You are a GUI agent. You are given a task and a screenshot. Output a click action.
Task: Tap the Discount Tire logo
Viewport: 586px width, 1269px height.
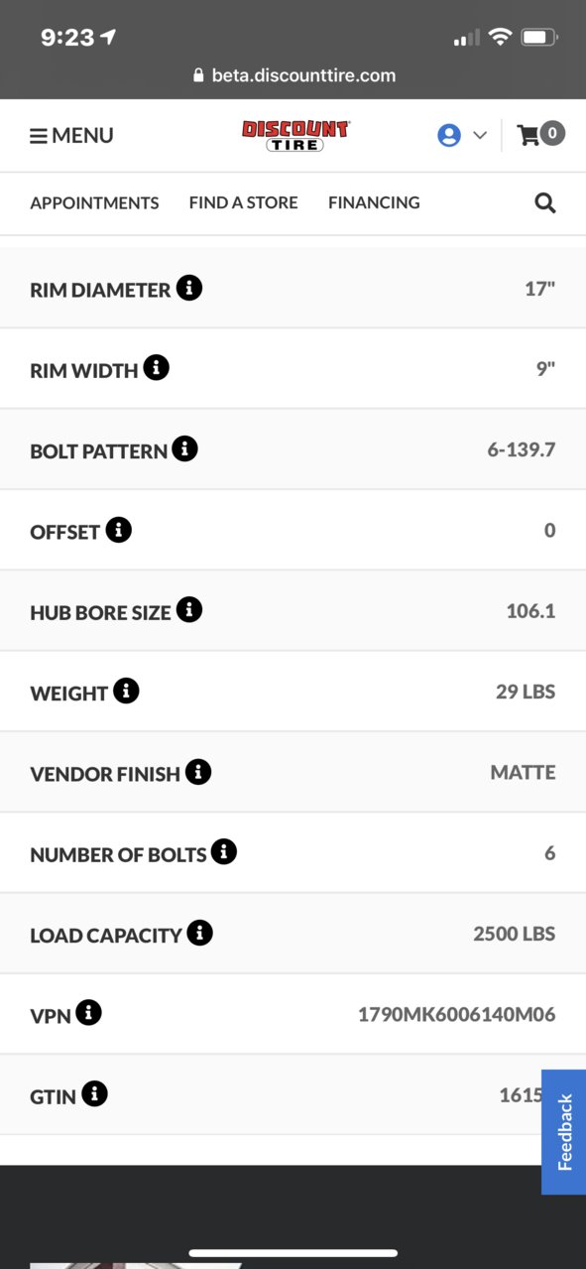(x=295, y=136)
